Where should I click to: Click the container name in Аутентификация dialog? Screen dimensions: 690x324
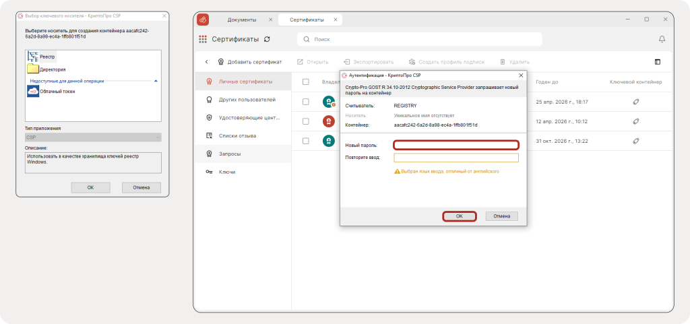coord(436,125)
